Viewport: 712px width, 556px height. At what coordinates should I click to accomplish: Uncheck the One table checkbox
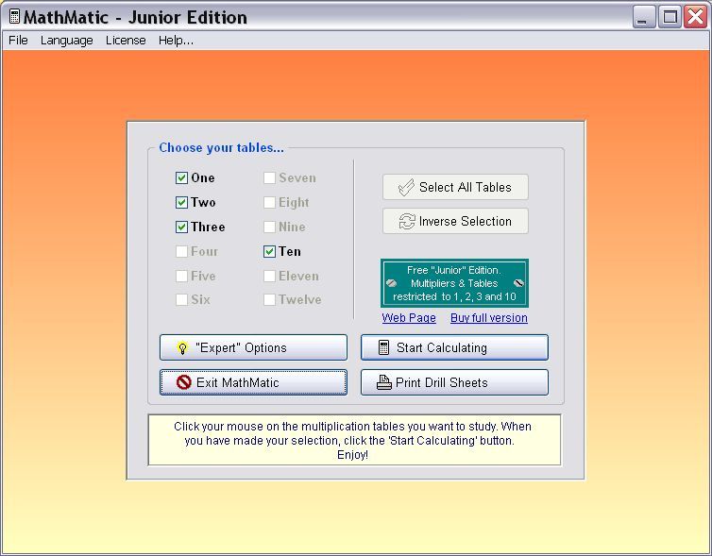pos(181,177)
